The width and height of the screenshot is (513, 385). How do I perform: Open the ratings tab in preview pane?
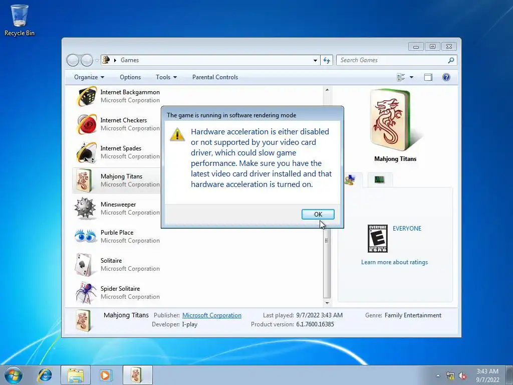click(x=351, y=180)
